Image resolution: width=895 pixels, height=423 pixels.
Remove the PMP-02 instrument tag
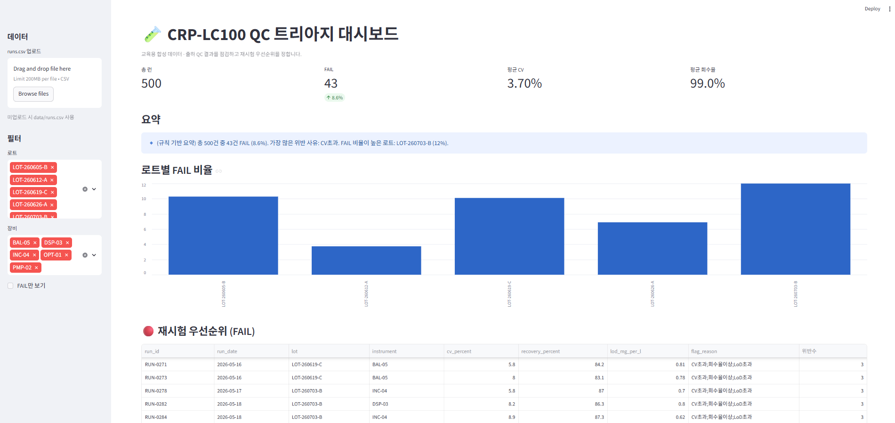(36, 268)
